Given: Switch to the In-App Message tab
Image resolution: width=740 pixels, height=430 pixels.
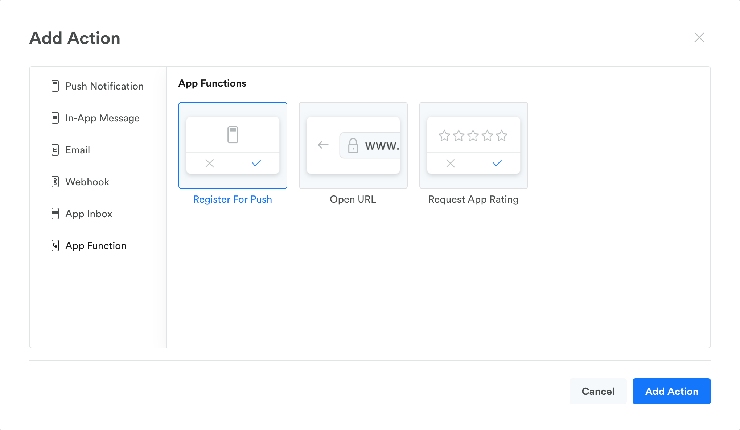Looking at the screenshot, I should (x=102, y=118).
